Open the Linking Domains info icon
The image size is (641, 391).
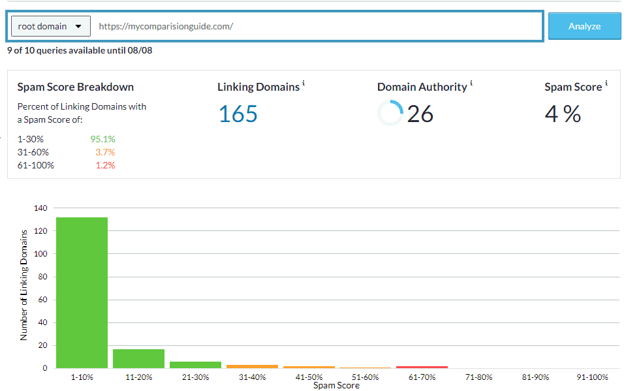[x=304, y=83]
